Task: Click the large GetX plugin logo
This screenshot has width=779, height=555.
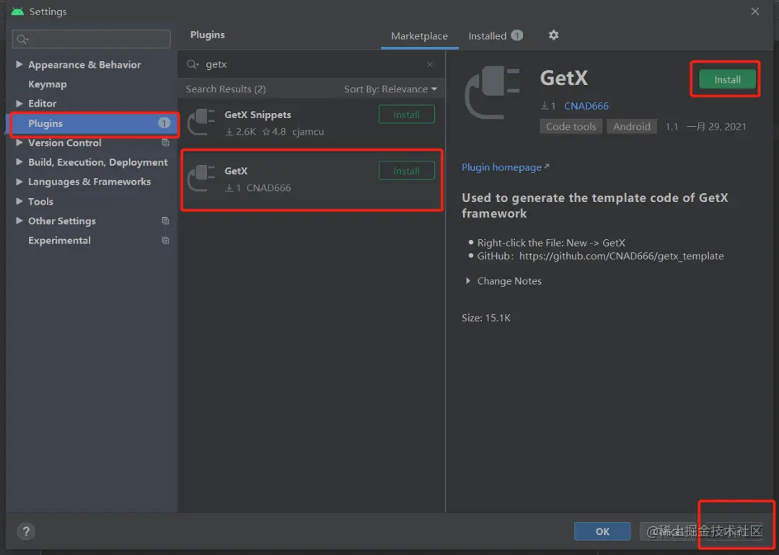Action: pyautogui.click(x=492, y=93)
